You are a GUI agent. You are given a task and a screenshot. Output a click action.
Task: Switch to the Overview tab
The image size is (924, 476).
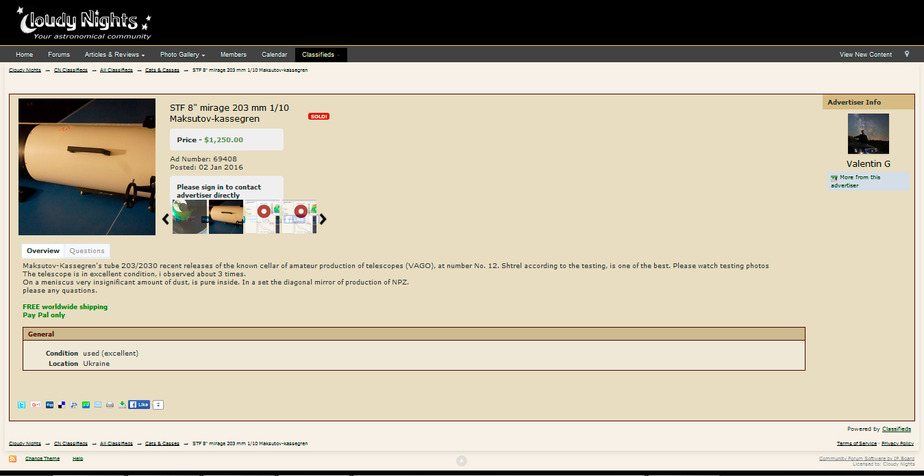pyautogui.click(x=43, y=251)
